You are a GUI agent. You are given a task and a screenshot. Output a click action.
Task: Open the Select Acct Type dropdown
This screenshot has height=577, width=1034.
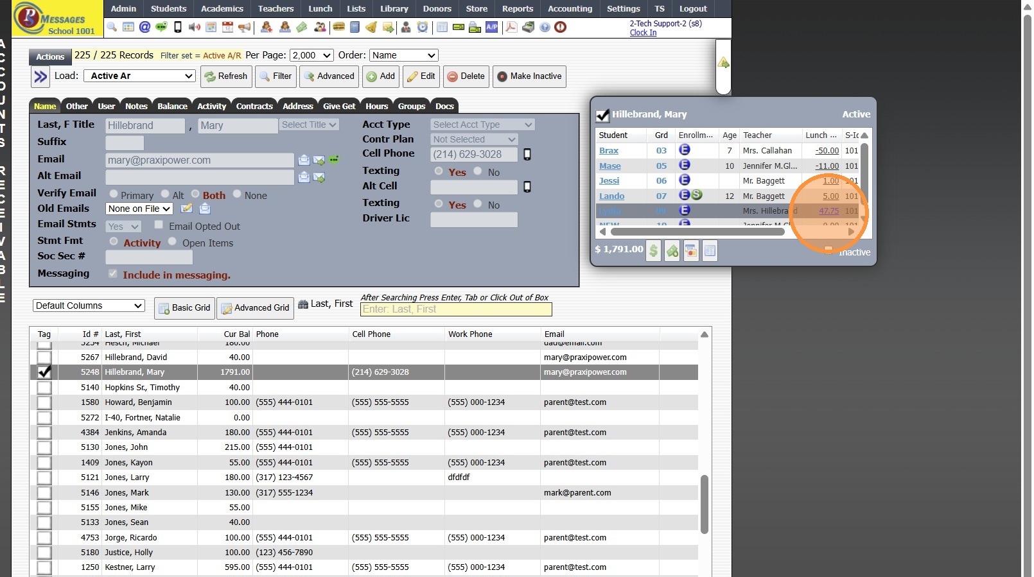[482, 125]
